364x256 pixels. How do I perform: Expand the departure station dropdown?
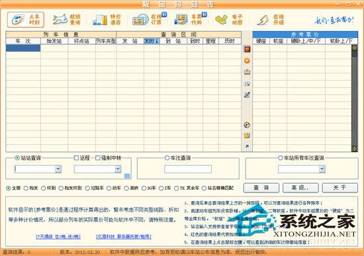(58, 169)
